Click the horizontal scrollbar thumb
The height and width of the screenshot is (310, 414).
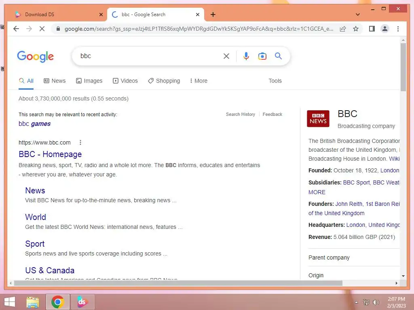coord(178,283)
